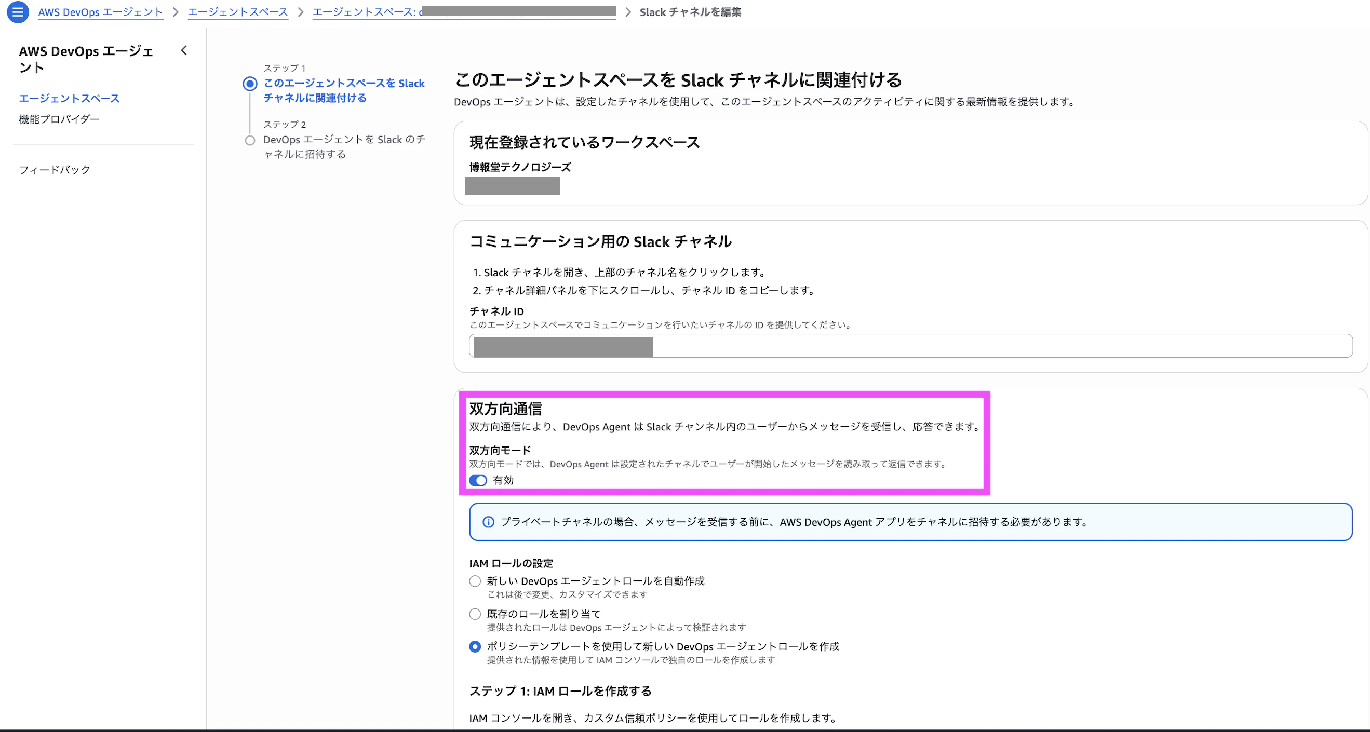1370x732 pixels.
Task: Select 新しい DevOps エージェントロールを自動作成 radio
Action: pyautogui.click(x=475, y=581)
